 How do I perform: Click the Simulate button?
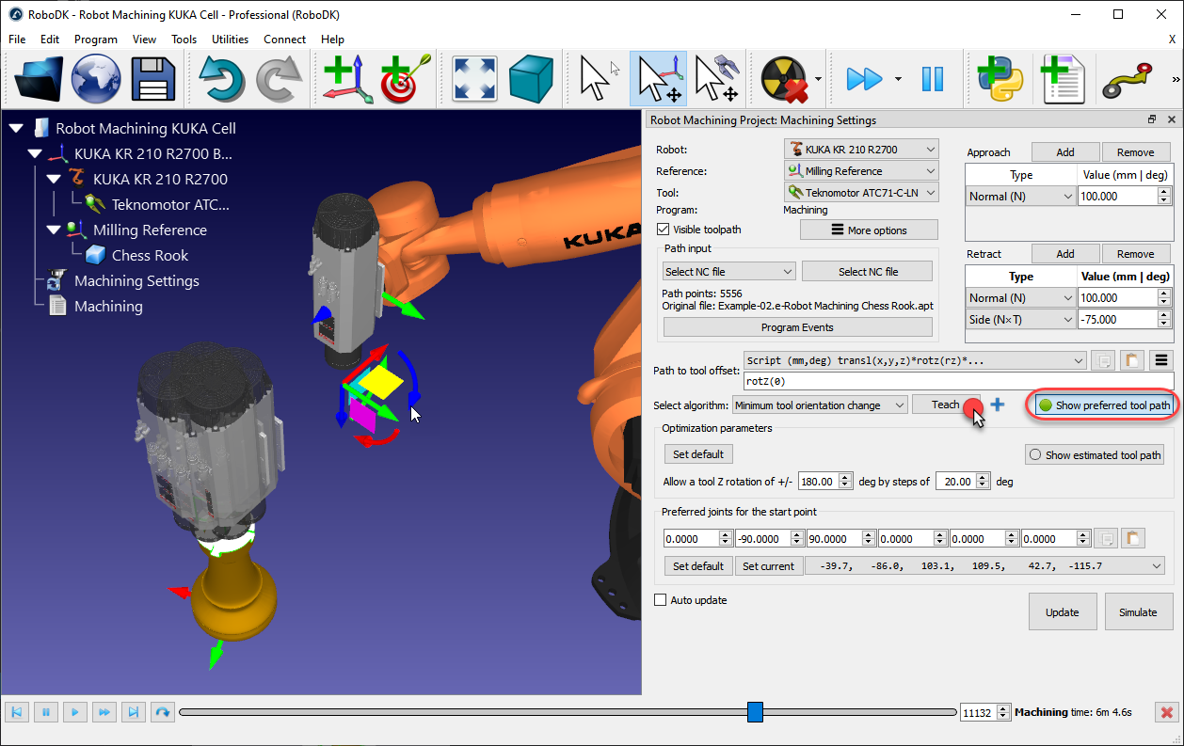[1139, 611]
